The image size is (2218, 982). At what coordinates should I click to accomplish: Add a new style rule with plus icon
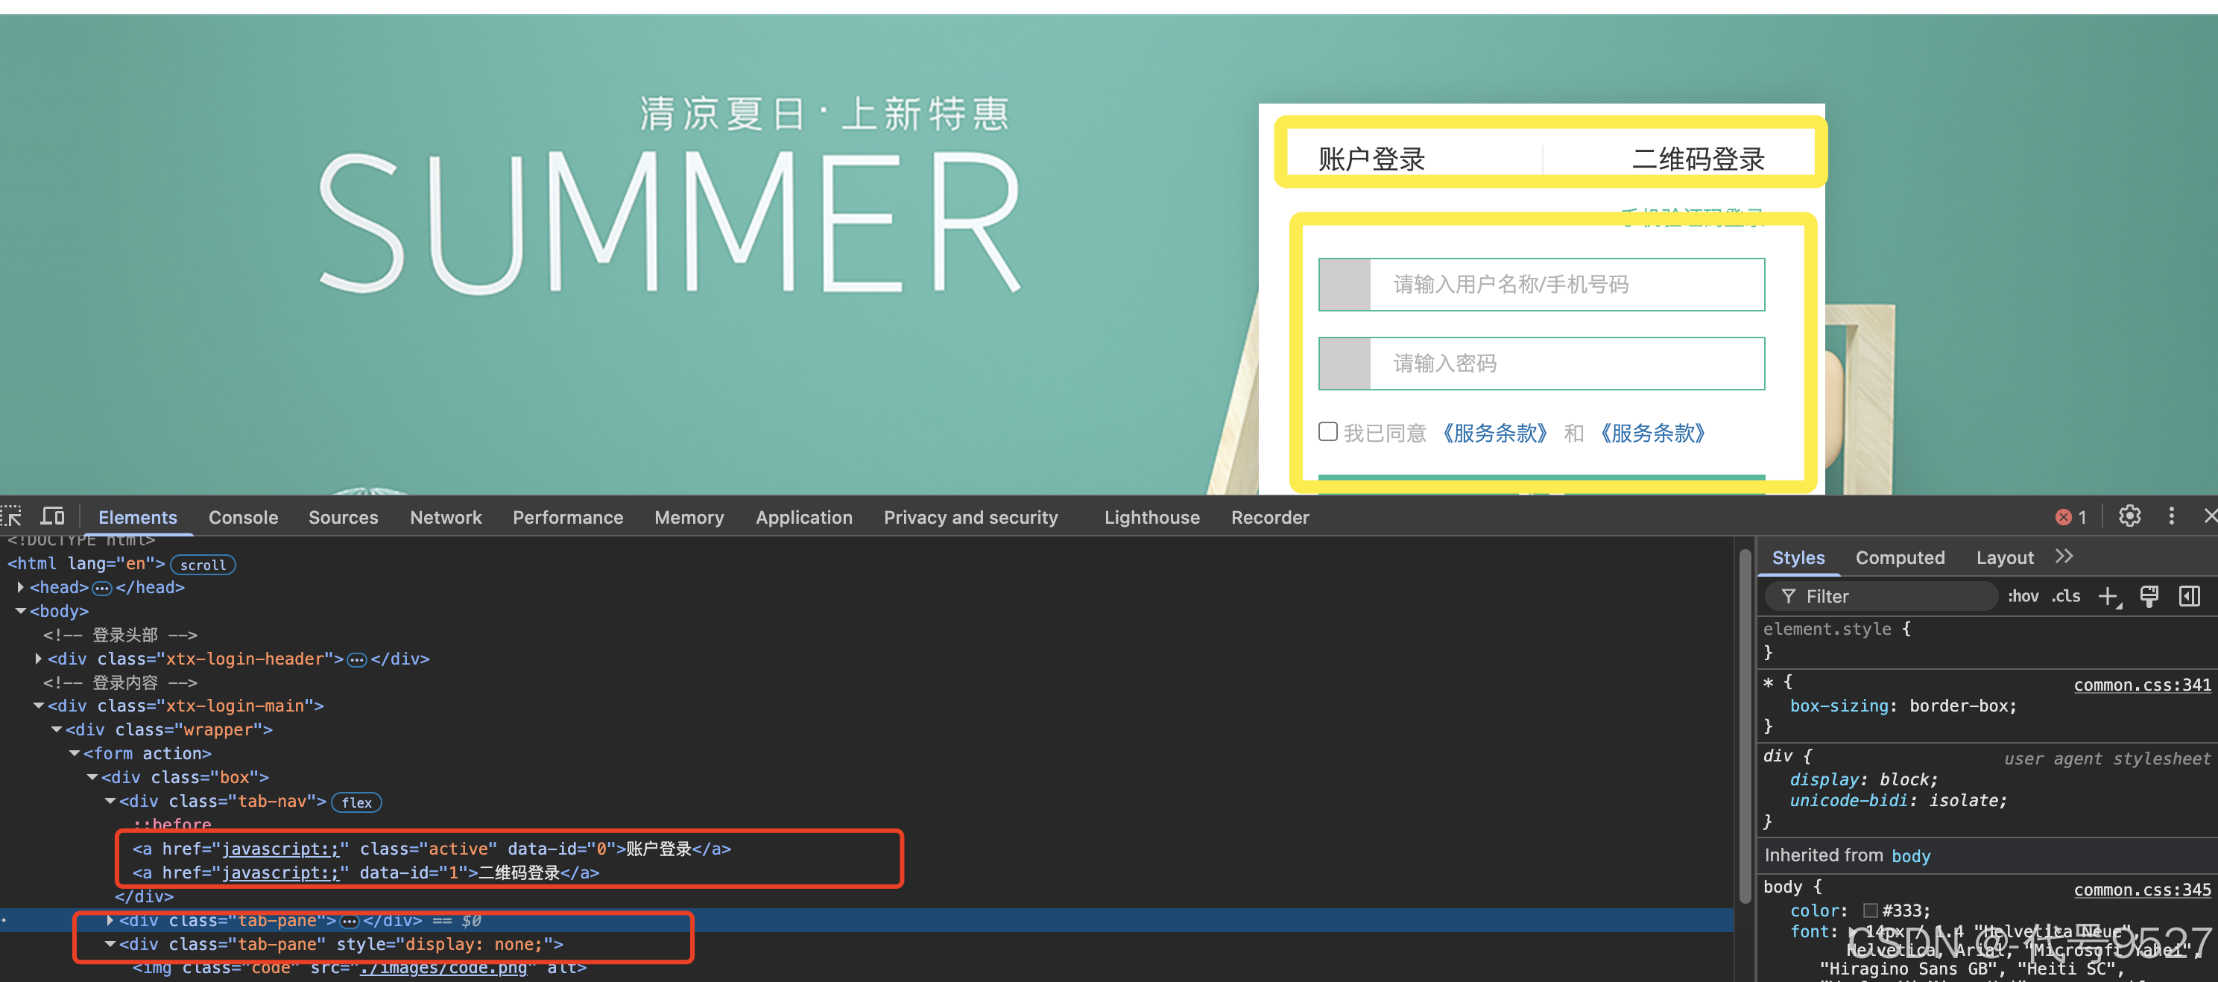pyautogui.click(x=2108, y=597)
